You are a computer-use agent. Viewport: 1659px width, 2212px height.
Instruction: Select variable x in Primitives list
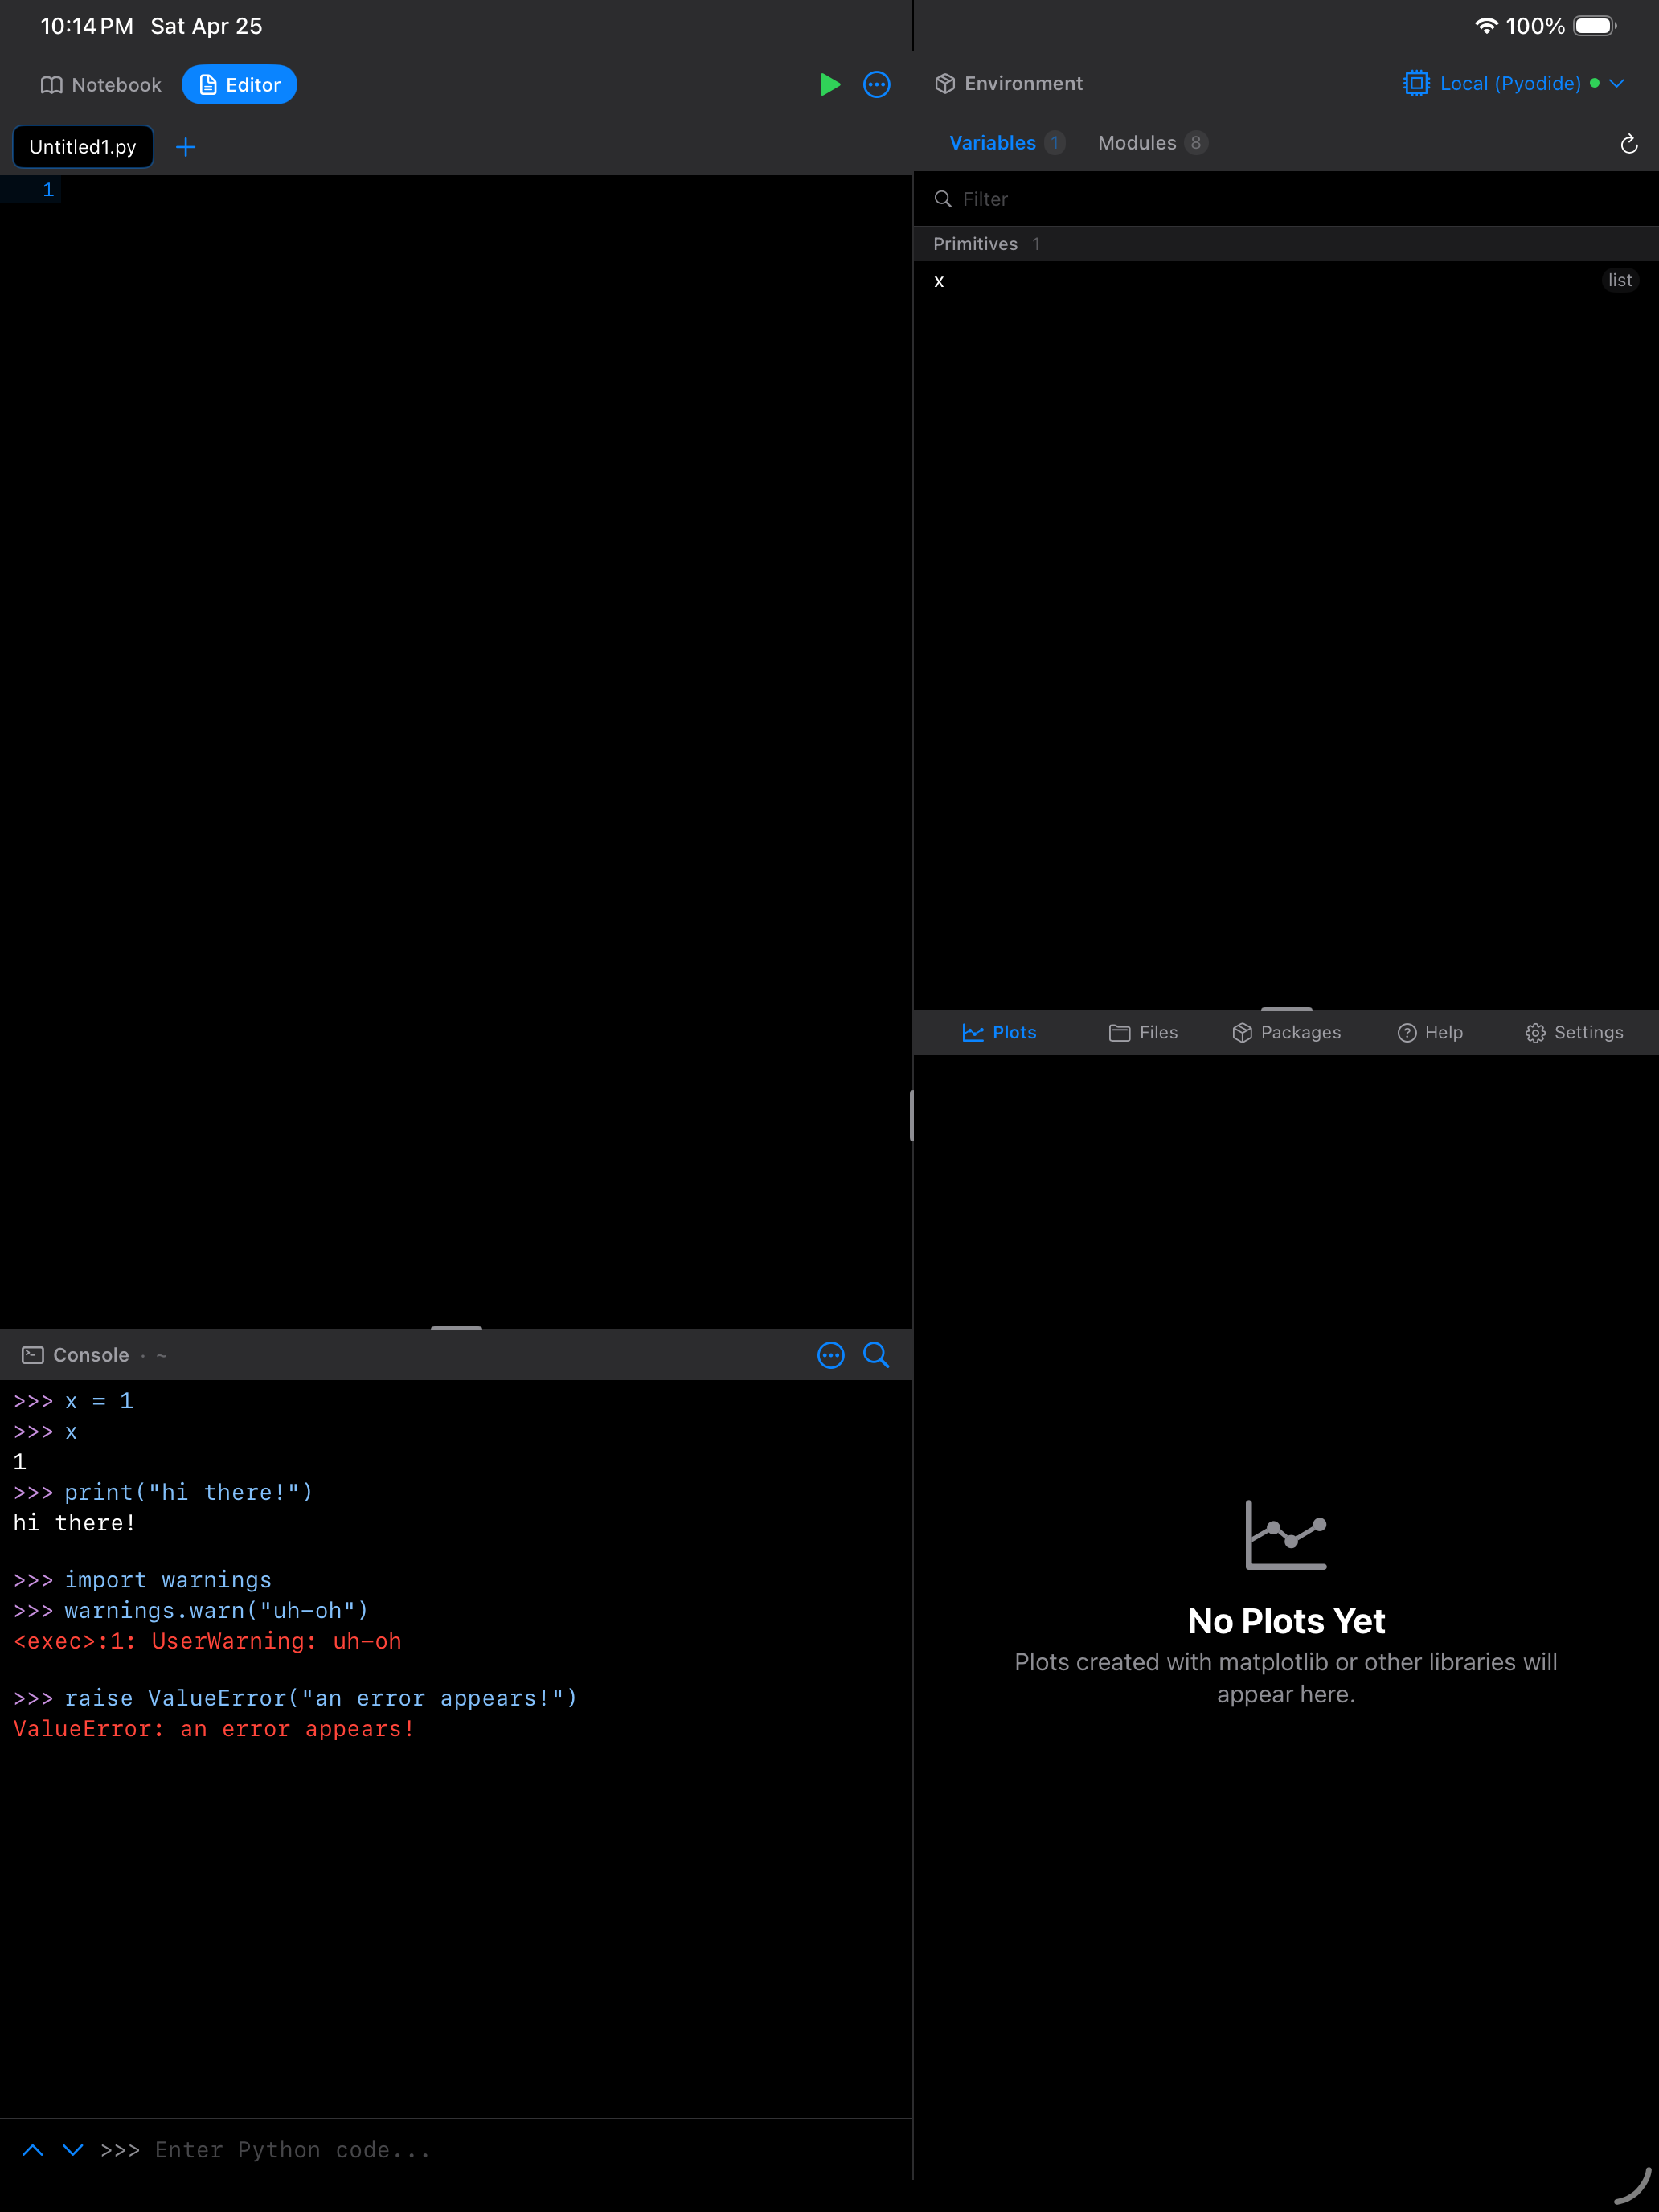[1286, 281]
